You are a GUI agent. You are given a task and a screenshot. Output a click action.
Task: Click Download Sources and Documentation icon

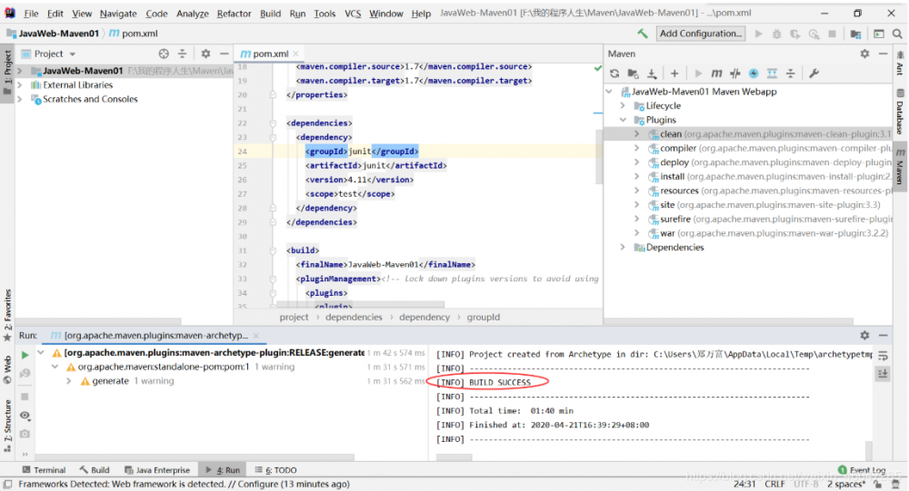pyautogui.click(x=653, y=74)
